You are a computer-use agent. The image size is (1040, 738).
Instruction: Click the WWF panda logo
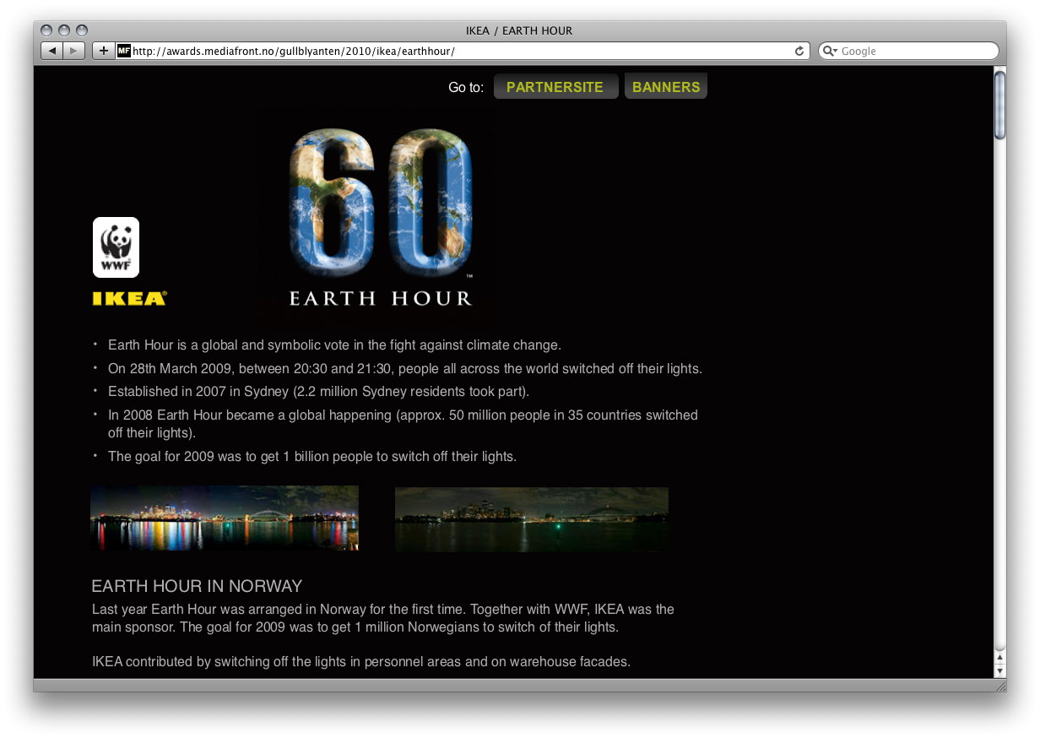tap(116, 247)
